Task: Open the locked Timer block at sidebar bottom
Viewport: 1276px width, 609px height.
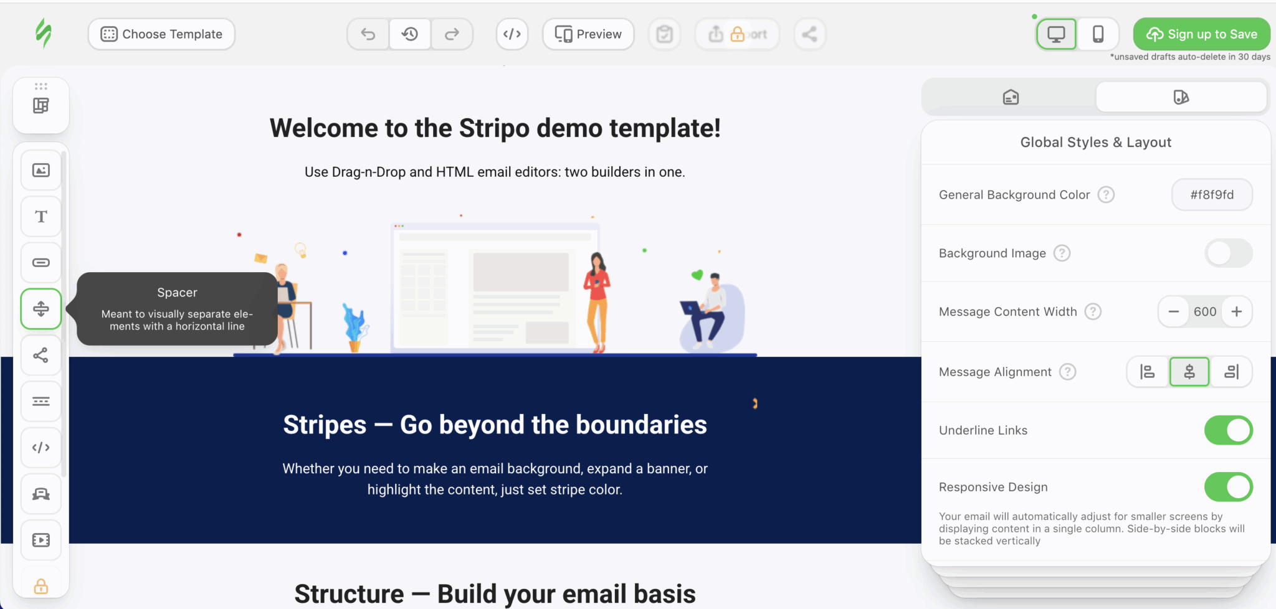Action: click(40, 585)
